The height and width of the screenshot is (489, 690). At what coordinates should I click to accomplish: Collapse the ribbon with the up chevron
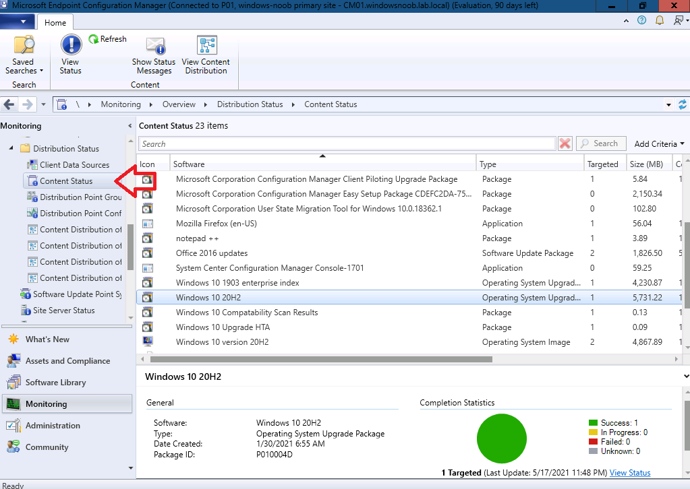pyautogui.click(x=626, y=21)
